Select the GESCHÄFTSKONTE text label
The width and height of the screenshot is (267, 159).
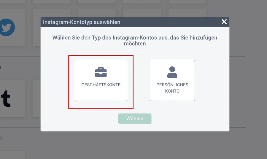pos(101,85)
